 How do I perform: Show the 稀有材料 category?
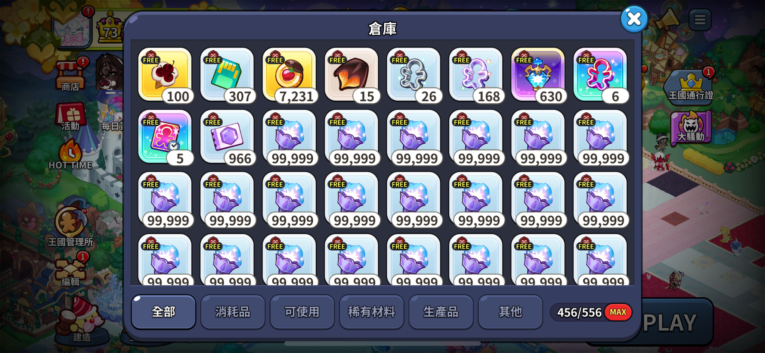[x=372, y=312]
